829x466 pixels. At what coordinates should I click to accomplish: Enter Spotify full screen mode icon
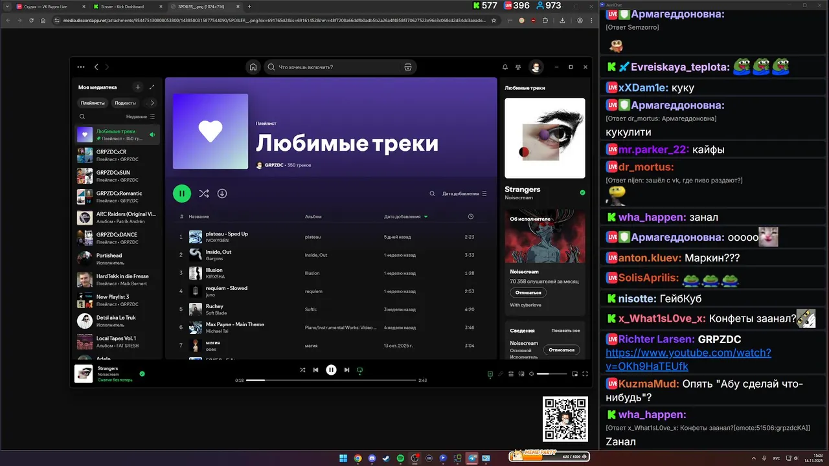(585, 373)
